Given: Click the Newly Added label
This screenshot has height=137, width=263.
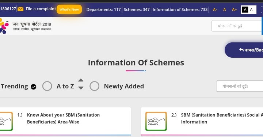Looking at the screenshot, I should [x=124, y=86].
